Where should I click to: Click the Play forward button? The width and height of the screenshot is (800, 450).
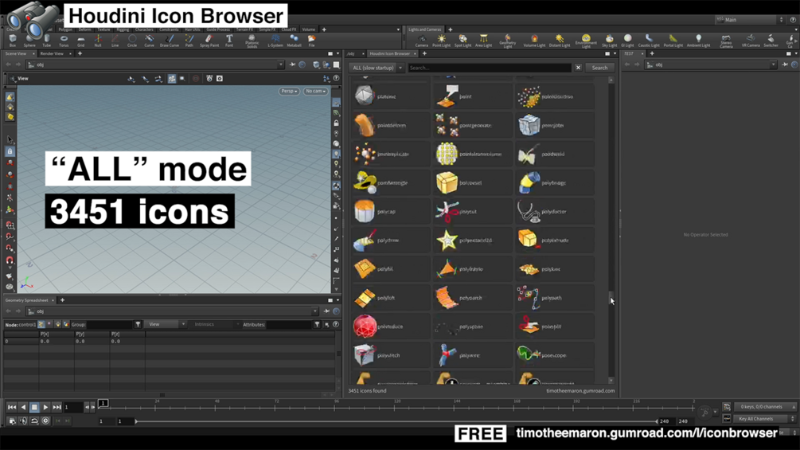[45, 407]
